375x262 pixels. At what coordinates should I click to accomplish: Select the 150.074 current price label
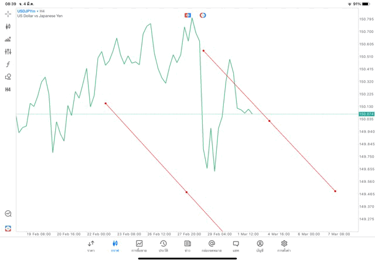(366, 114)
